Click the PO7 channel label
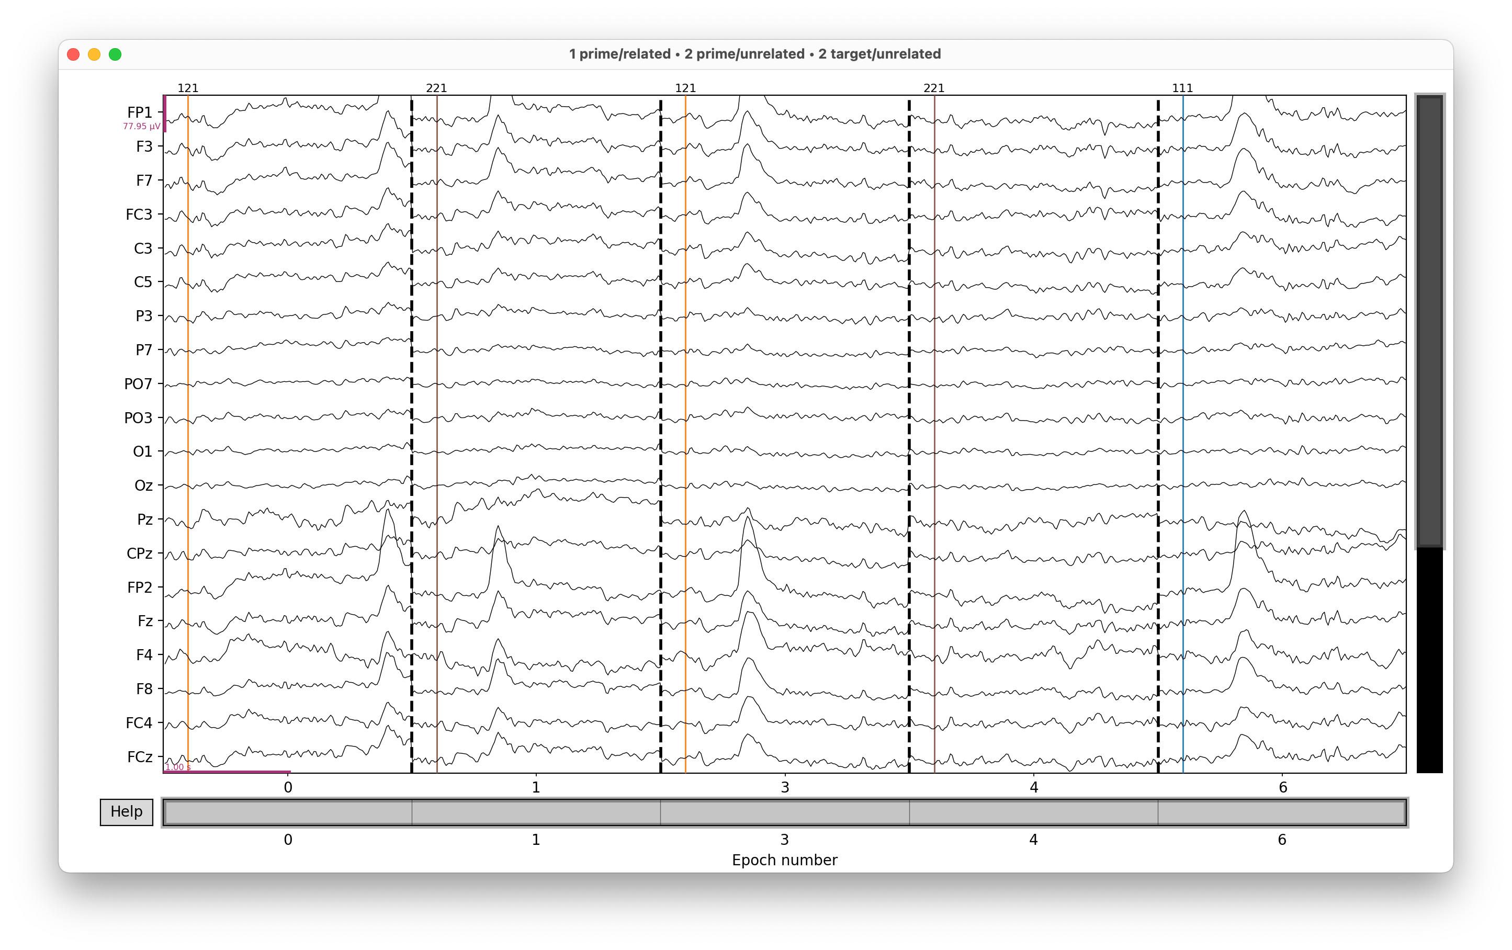The image size is (1512, 950). tap(138, 383)
